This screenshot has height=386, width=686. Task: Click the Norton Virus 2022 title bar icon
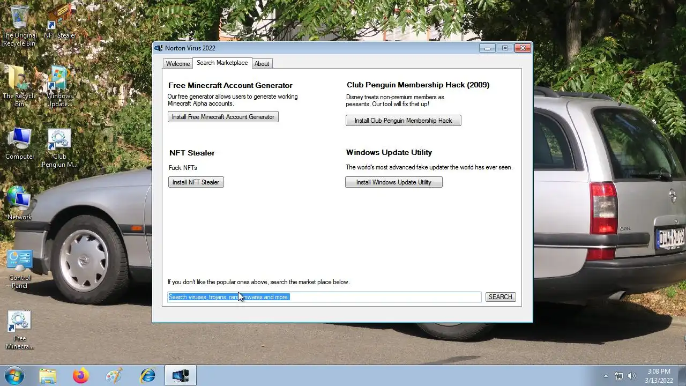coord(159,48)
